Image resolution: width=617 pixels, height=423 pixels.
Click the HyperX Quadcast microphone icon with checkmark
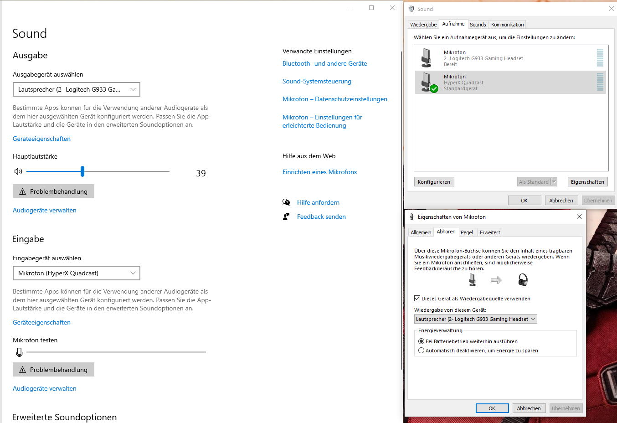point(429,83)
